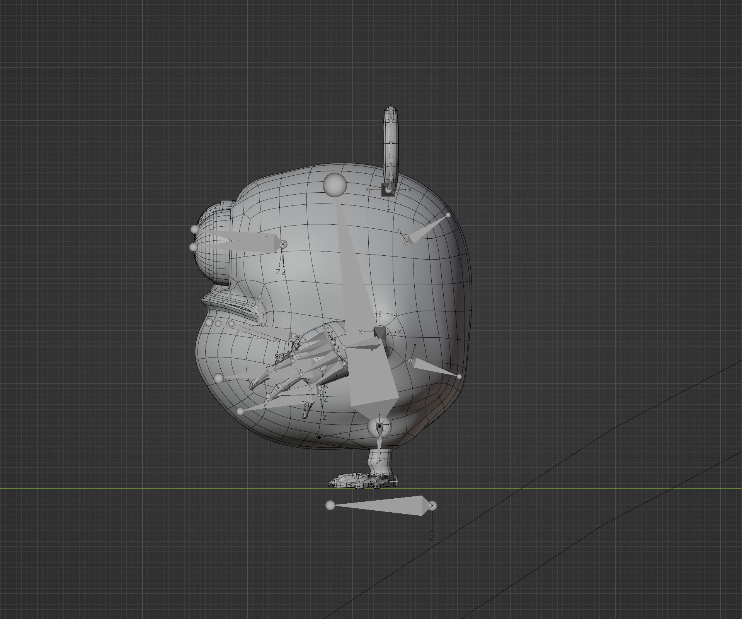Select the lowest belly bone's sphere tip at left

point(240,411)
